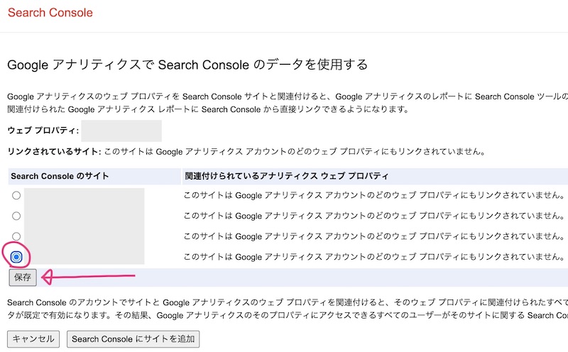Click Search Console にサイトを追加 button
568x352 pixels.
(133, 339)
